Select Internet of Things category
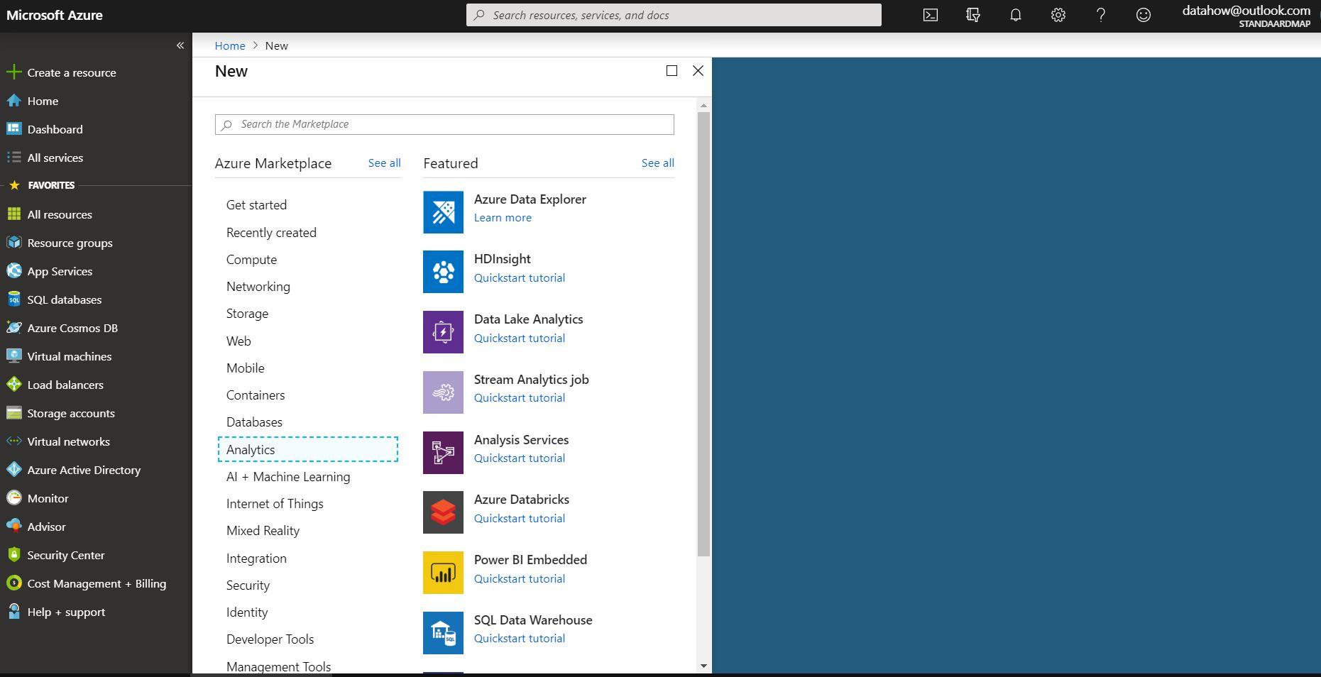This screenshot has width=1321, height=677. pyautogui.click(x=275, y=504)
